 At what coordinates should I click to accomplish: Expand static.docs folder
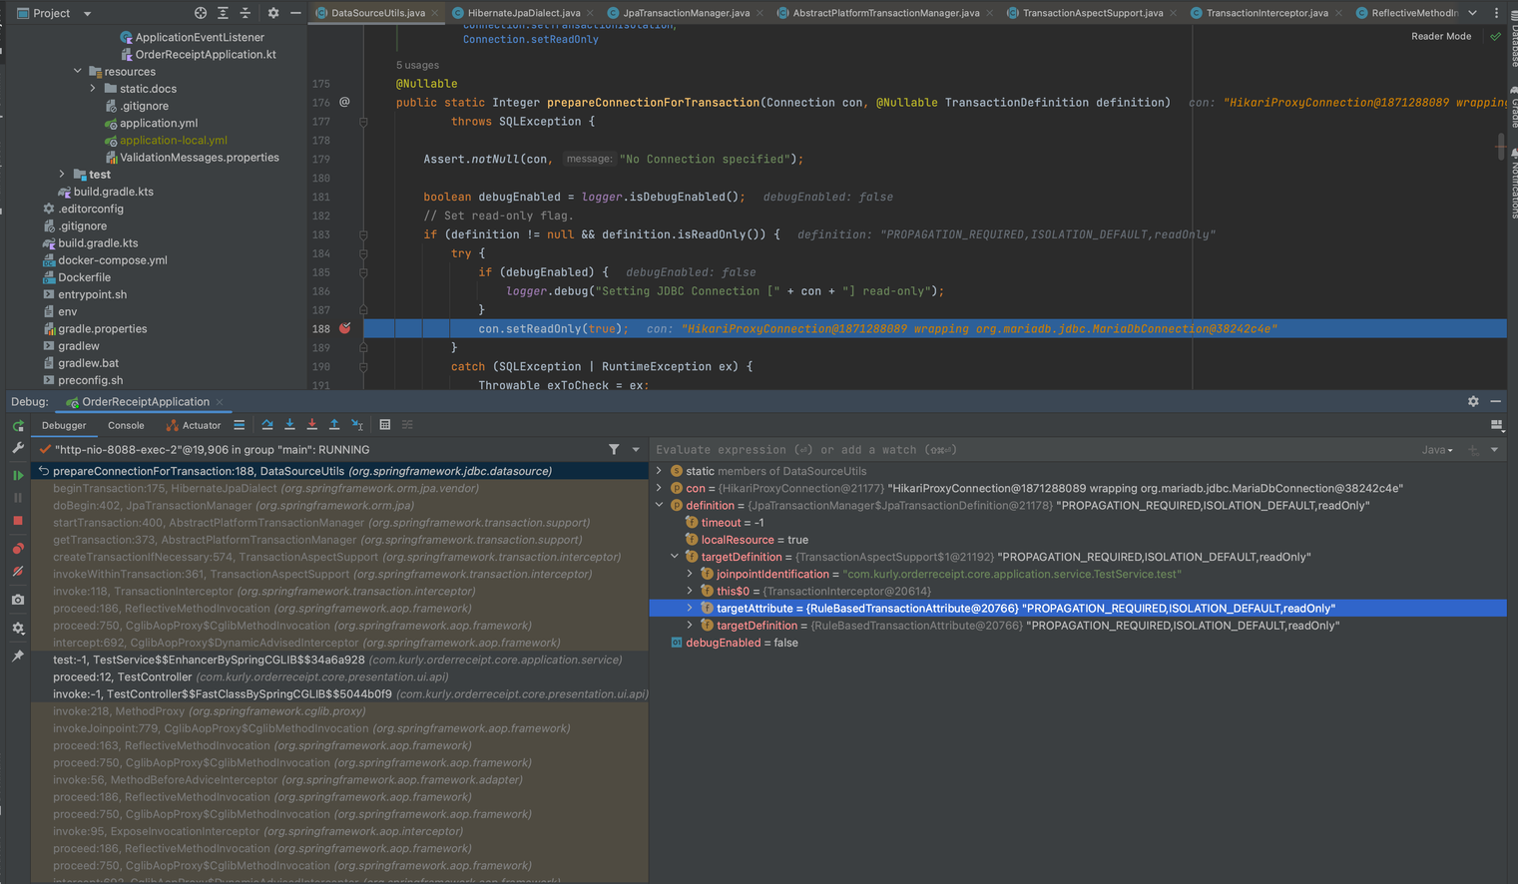94,89
